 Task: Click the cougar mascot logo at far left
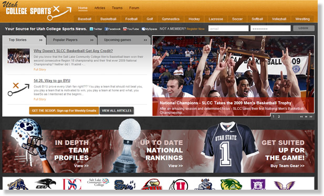18,184
